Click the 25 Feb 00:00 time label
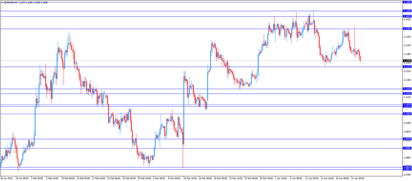Screen dimensions: 412x181 129,178
